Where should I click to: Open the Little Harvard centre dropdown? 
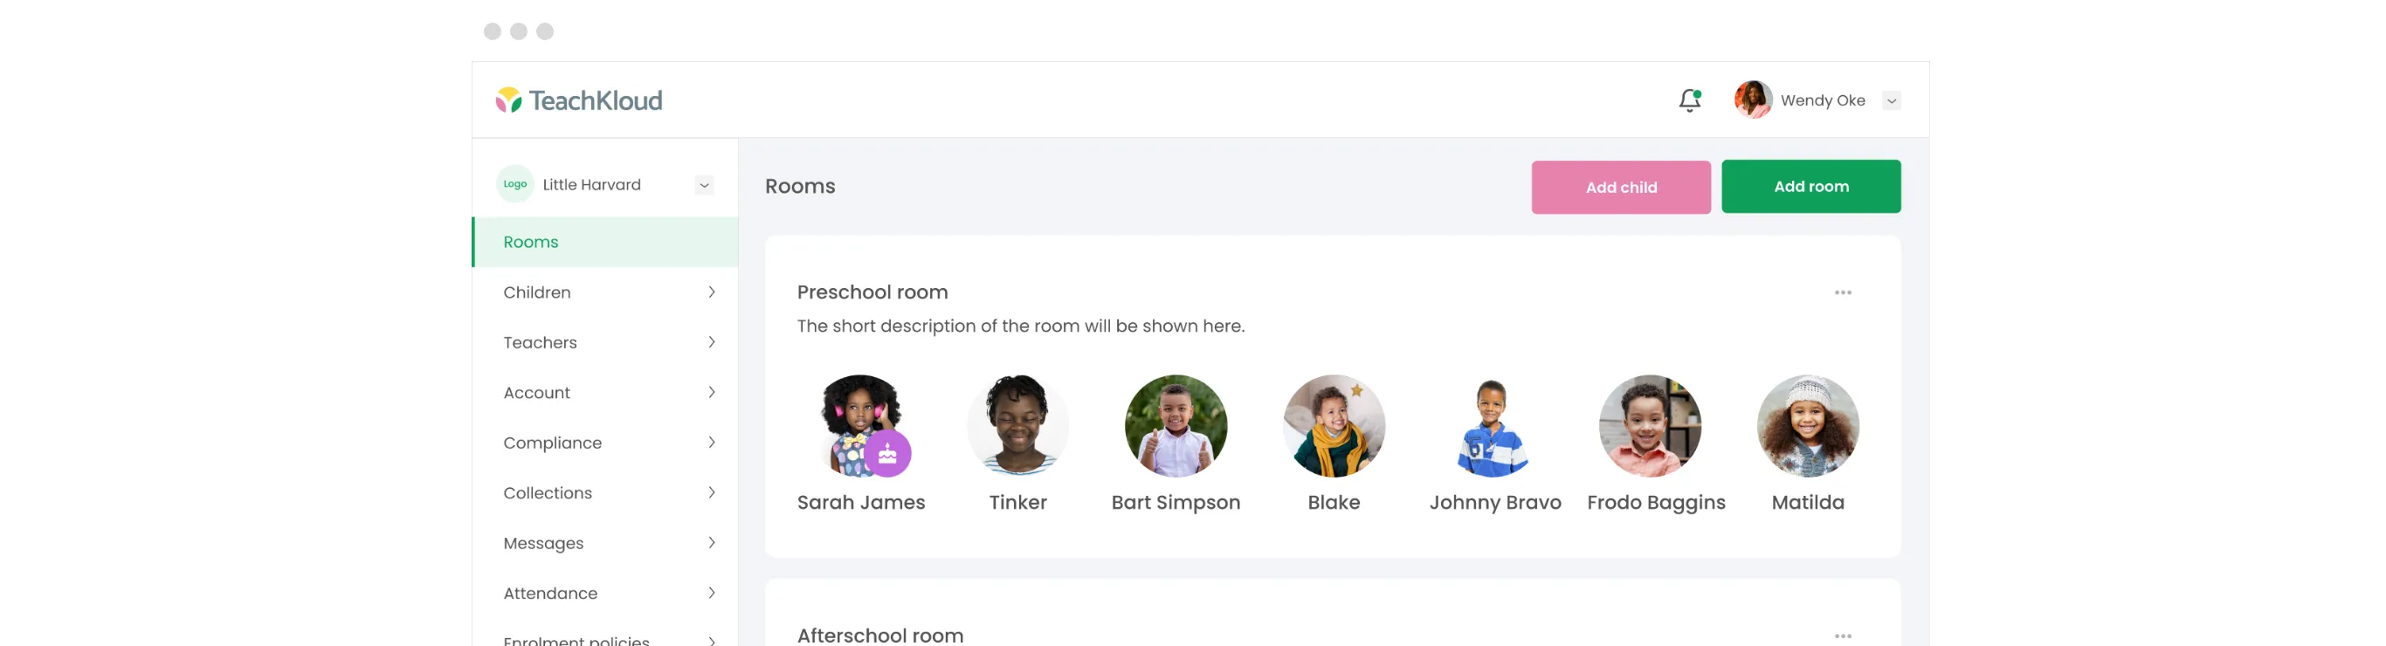704,185
